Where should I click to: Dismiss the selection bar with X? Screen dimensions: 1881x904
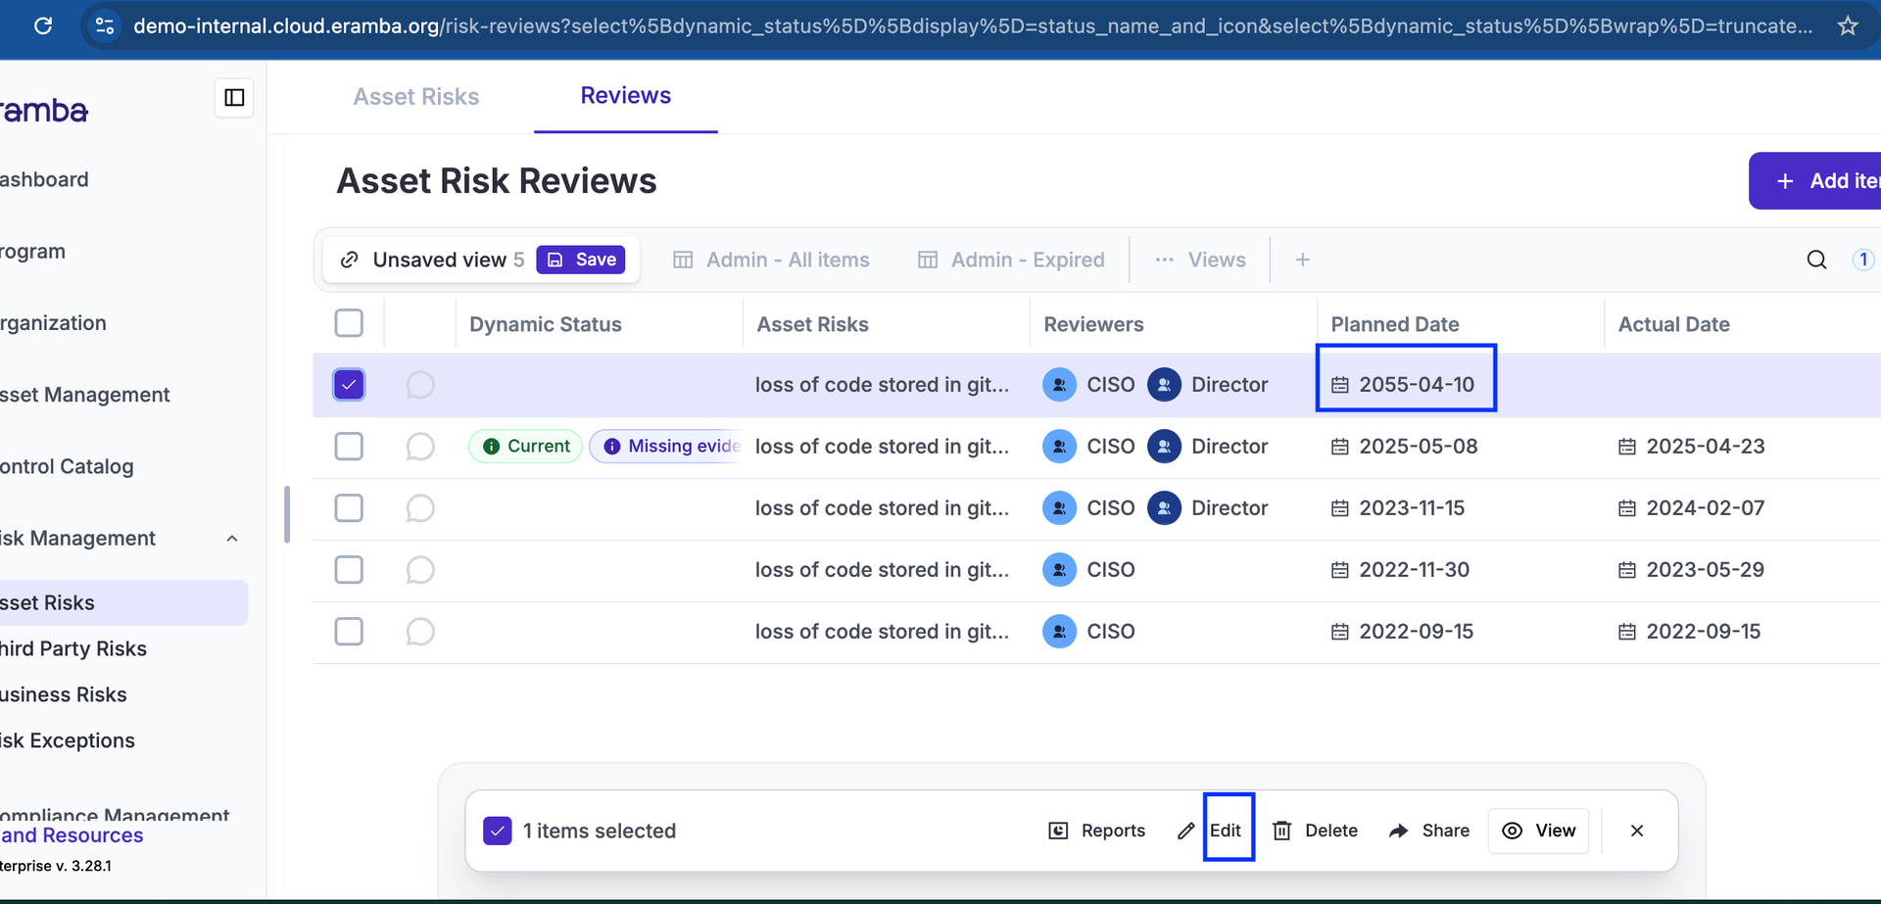click(x=1637, y=831)
